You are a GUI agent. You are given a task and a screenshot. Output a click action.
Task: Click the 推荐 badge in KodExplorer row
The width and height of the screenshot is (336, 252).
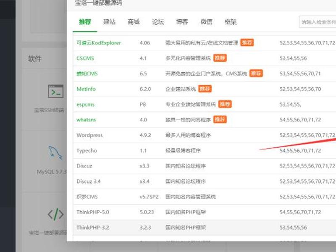pyautogui.click(x=247, y=43)
